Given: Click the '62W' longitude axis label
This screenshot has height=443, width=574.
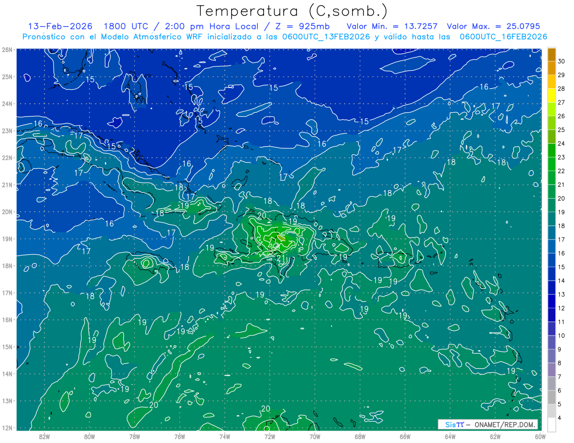Looking at the screenshot, I should 495,436.
